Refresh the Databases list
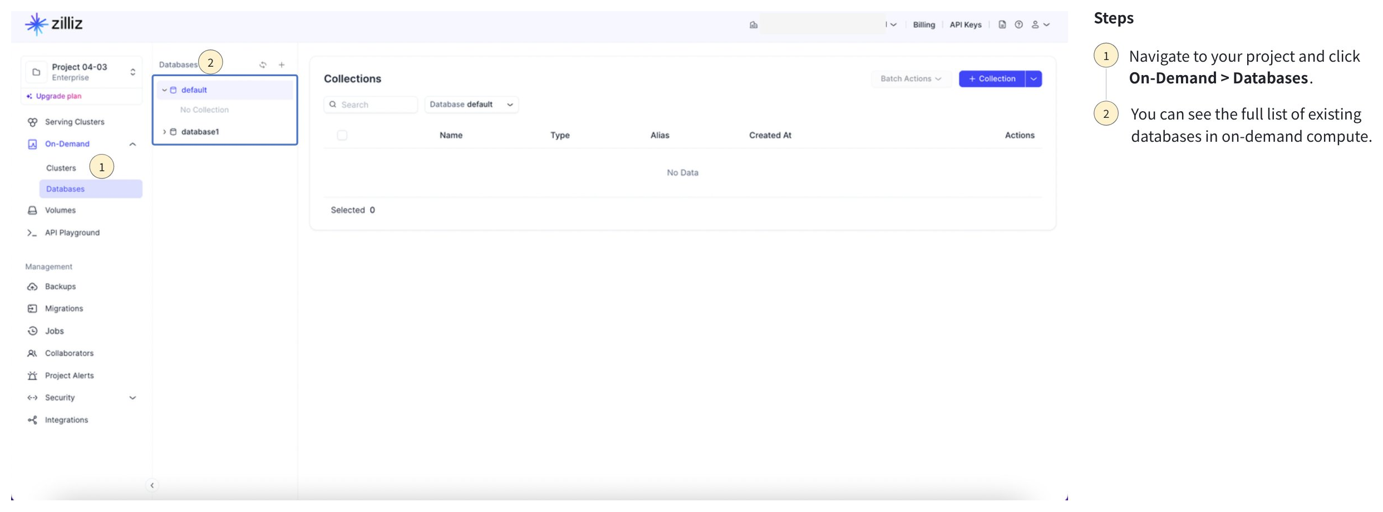 coord(263,64)
